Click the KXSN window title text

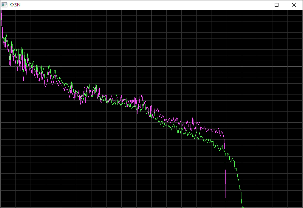(15, 5)
